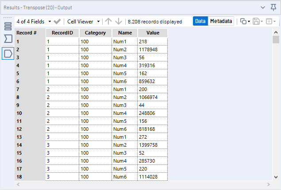Select the Category cell 100 in record 6
Viewport: 281px width, 190px height.
point(95,81)
